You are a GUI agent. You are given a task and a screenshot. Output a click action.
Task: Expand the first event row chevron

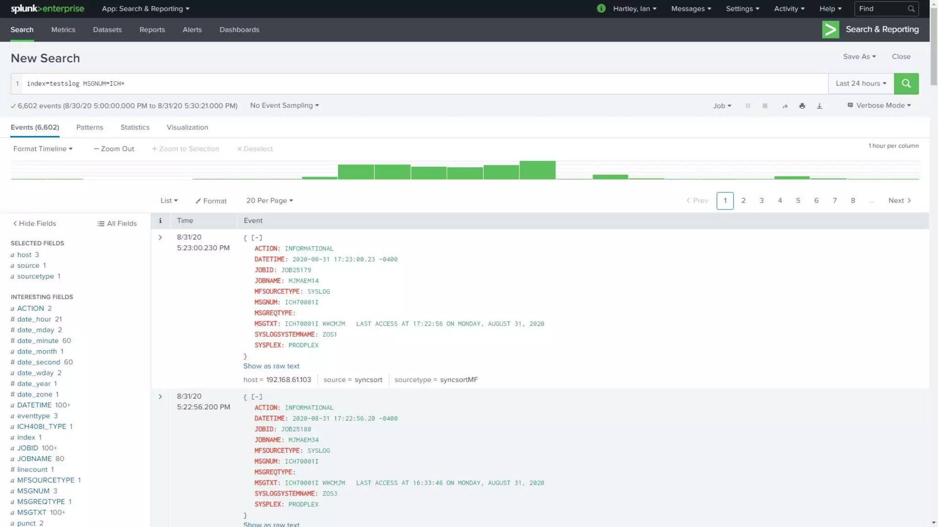160,237
